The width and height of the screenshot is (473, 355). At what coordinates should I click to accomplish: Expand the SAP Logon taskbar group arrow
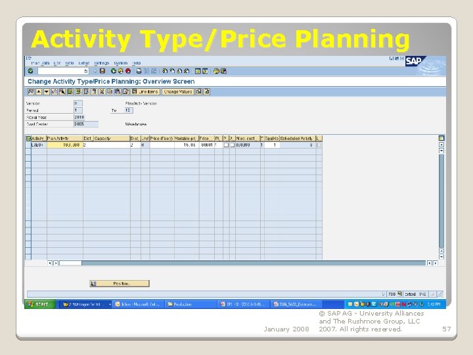(x=110, y=304)
